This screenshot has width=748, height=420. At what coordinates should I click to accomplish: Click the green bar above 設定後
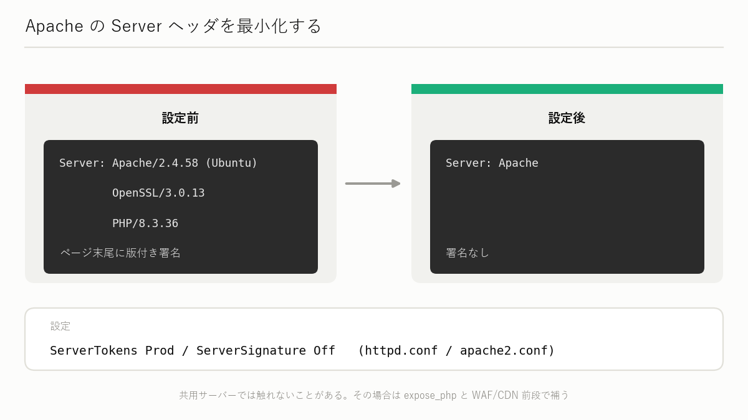[x=567, y=89]
